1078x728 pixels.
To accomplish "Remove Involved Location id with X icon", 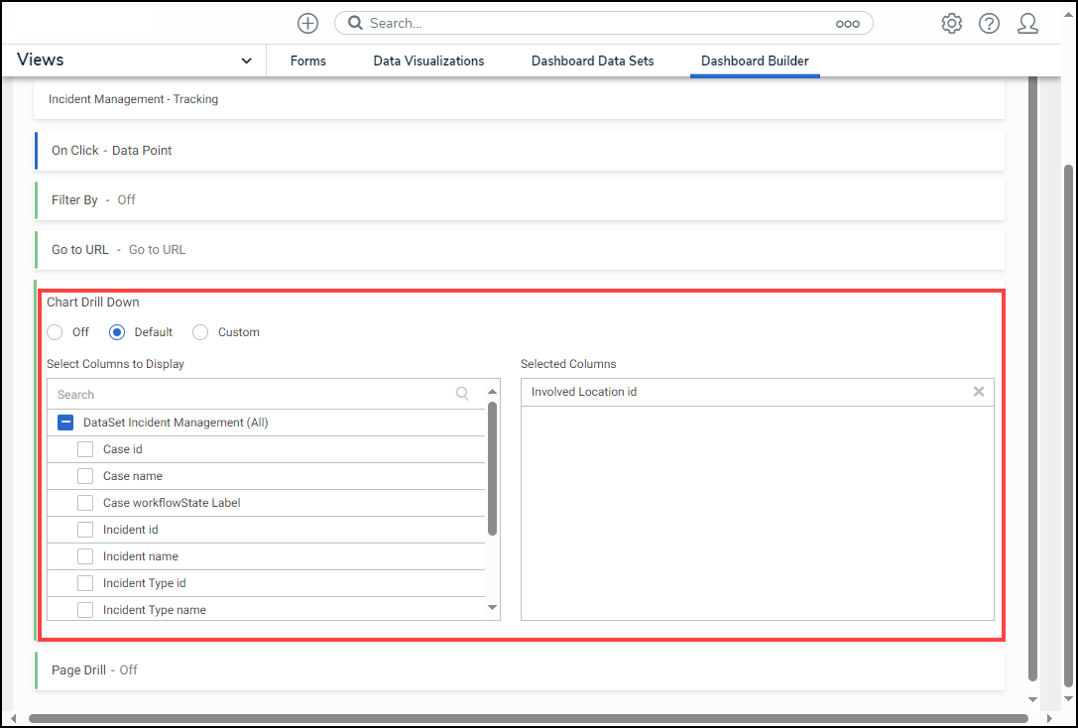I will [x=979, y=392].
